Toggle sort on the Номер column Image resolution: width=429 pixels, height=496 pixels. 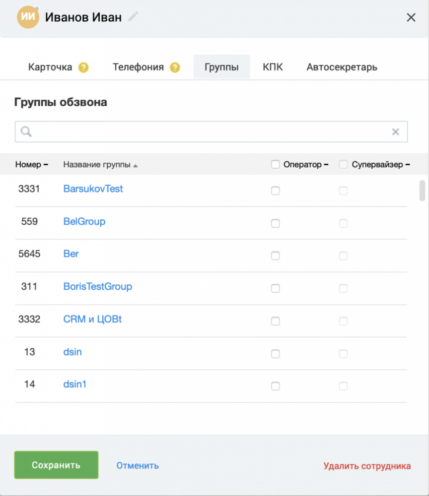click(x=32, y=165)
